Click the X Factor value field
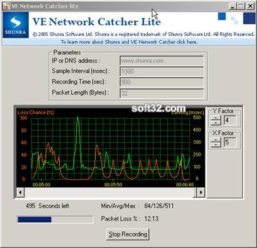Image resolution: width=257 pixels, height=248 pixels. (230, 142)
